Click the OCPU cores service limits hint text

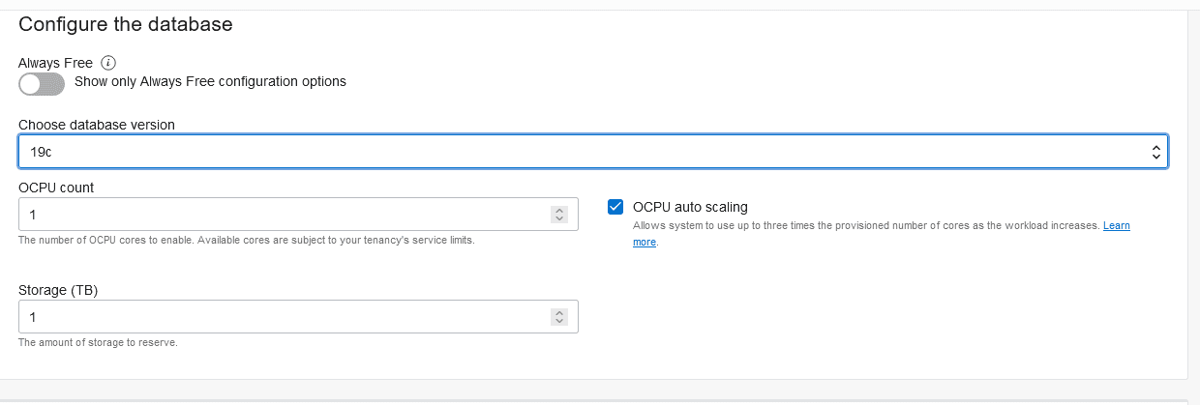(x=247, y=241)
